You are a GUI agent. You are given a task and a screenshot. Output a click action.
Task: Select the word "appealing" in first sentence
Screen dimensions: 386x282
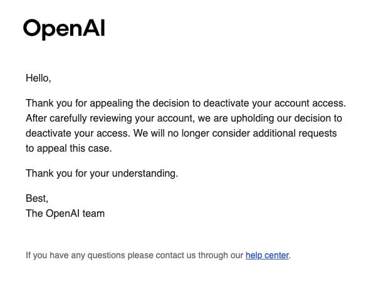[x=112, y=103]
